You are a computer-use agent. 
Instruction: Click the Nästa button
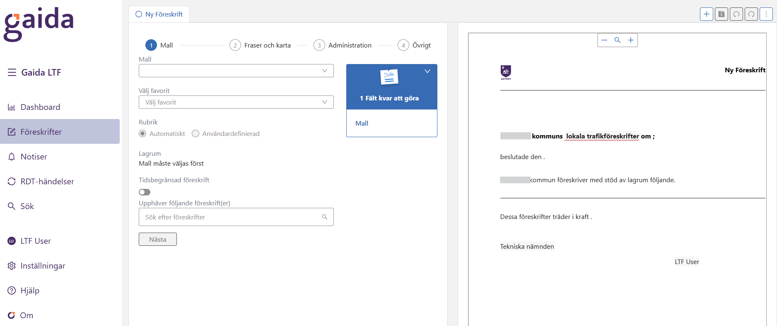tap(157, 239)
